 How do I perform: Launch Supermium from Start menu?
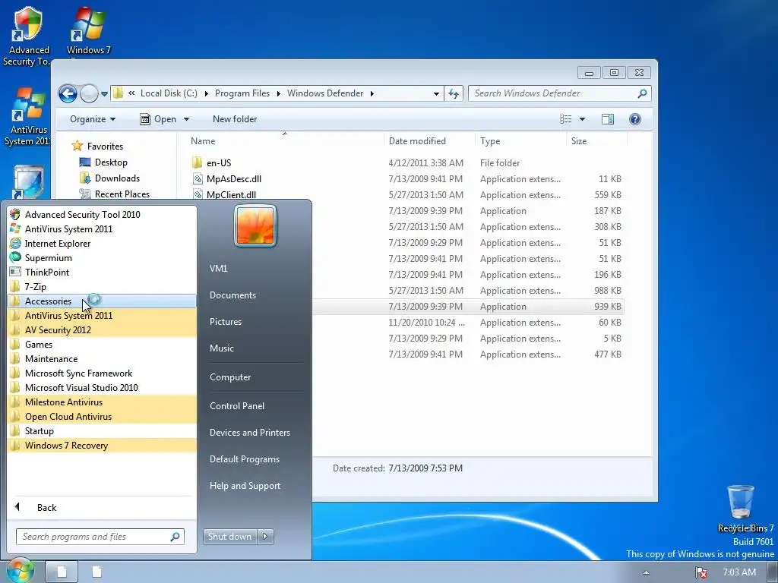click(x=102, y=258)
